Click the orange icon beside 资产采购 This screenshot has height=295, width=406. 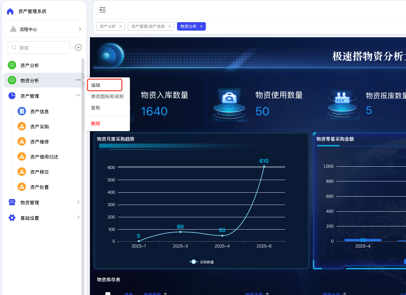click(22, 127)
